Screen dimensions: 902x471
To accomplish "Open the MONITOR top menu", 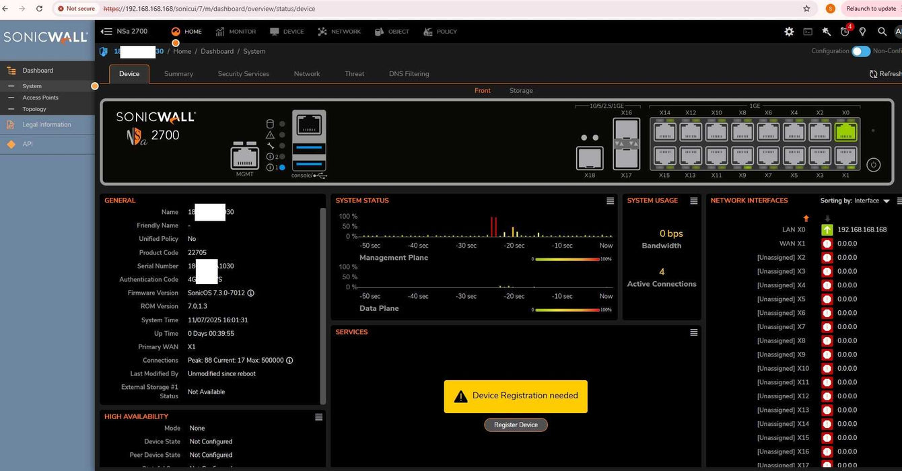I will [236, 32].
